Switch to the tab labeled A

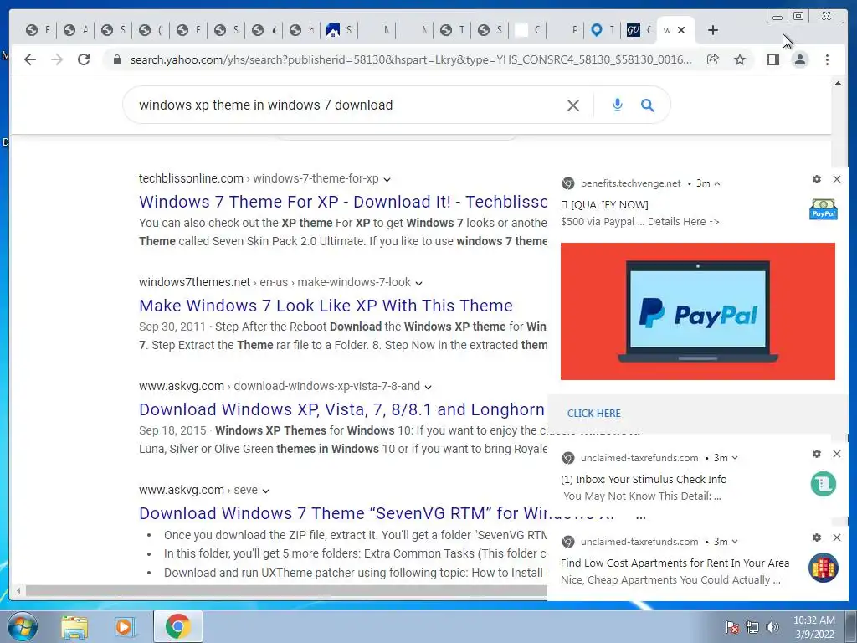coord(75,31)
